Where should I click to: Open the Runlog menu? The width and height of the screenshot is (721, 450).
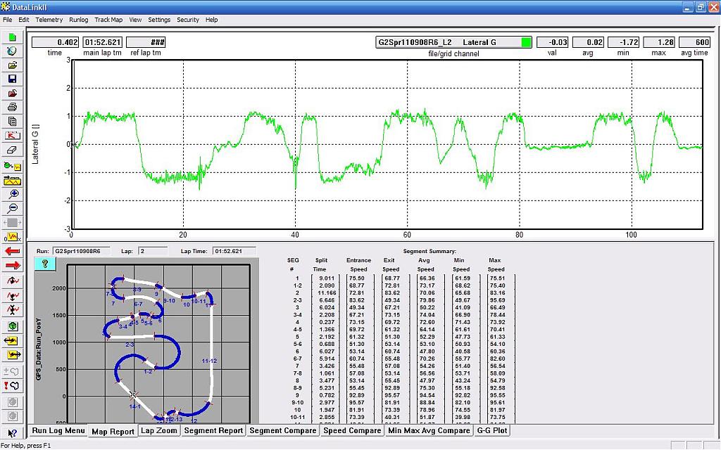(x=79, y=20)
